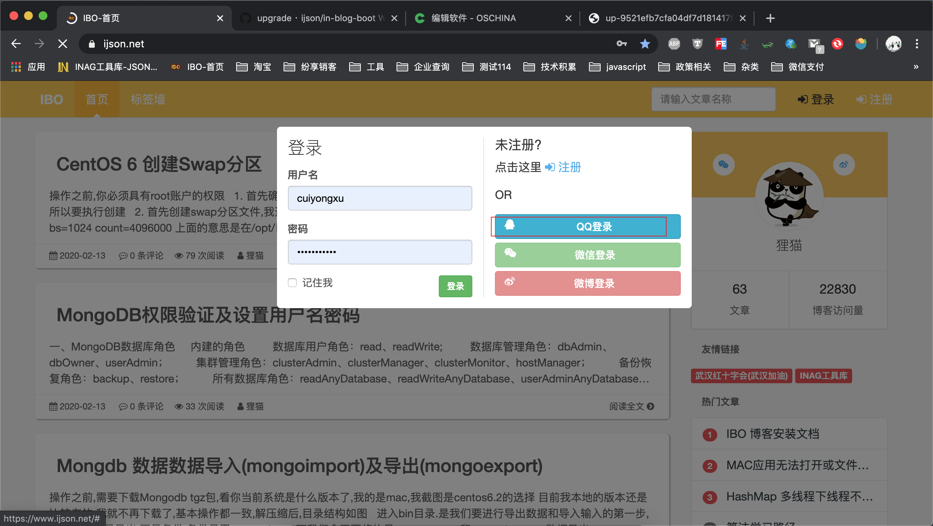Open the INAG工具库 friend link tag
The height and width of the screenshot is (526, 933).
pyautogui.click(x=823, y=376)
